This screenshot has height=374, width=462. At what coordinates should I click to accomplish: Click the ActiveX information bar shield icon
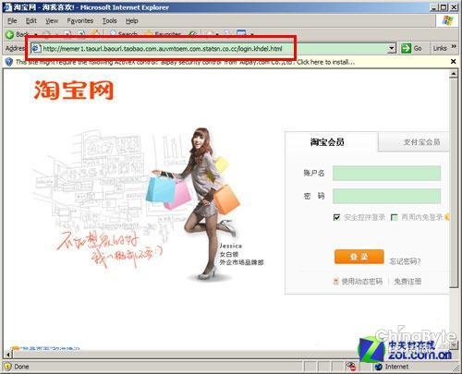tap(9, 62)
